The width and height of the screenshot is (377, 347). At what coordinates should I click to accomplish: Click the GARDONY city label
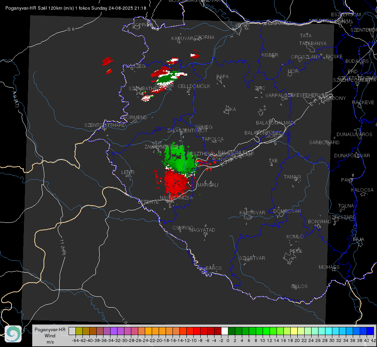tap(334, 98)
